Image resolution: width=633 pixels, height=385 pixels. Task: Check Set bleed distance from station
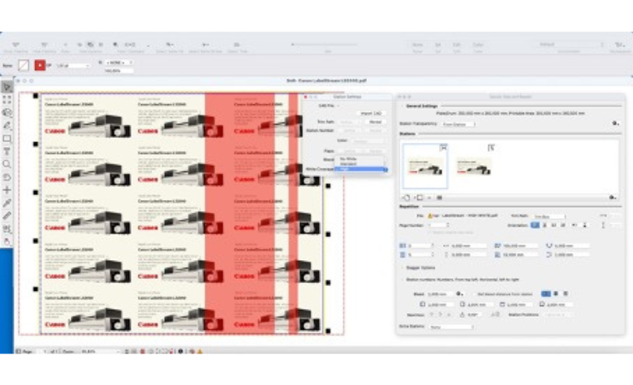[475, 294]
